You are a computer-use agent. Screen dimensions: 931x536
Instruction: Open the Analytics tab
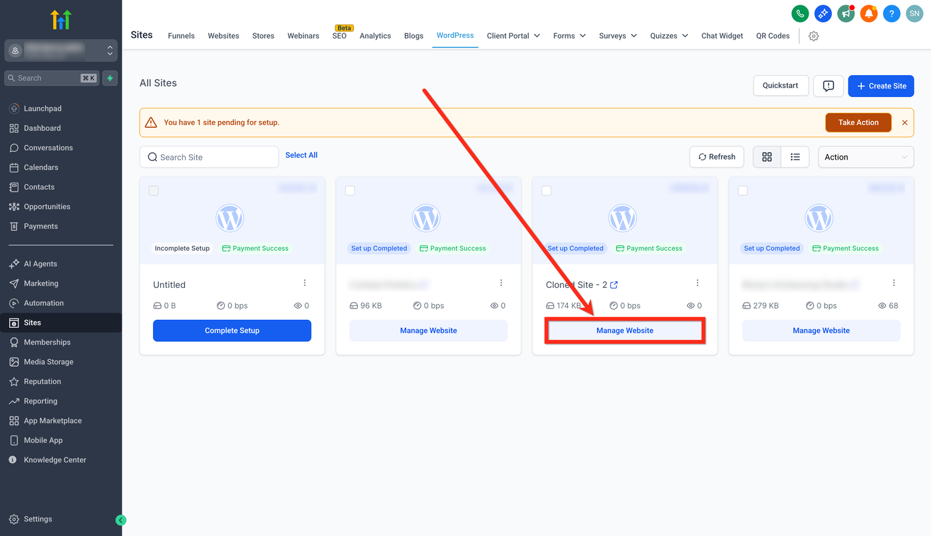tap(375, 36)
